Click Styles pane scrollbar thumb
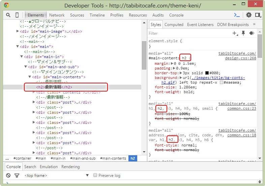This screenshot has height=186, width=265. 260,46
